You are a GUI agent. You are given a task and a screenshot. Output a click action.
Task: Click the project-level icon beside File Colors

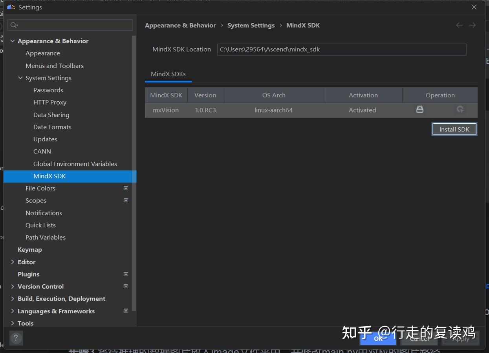(x=126, y=188)
